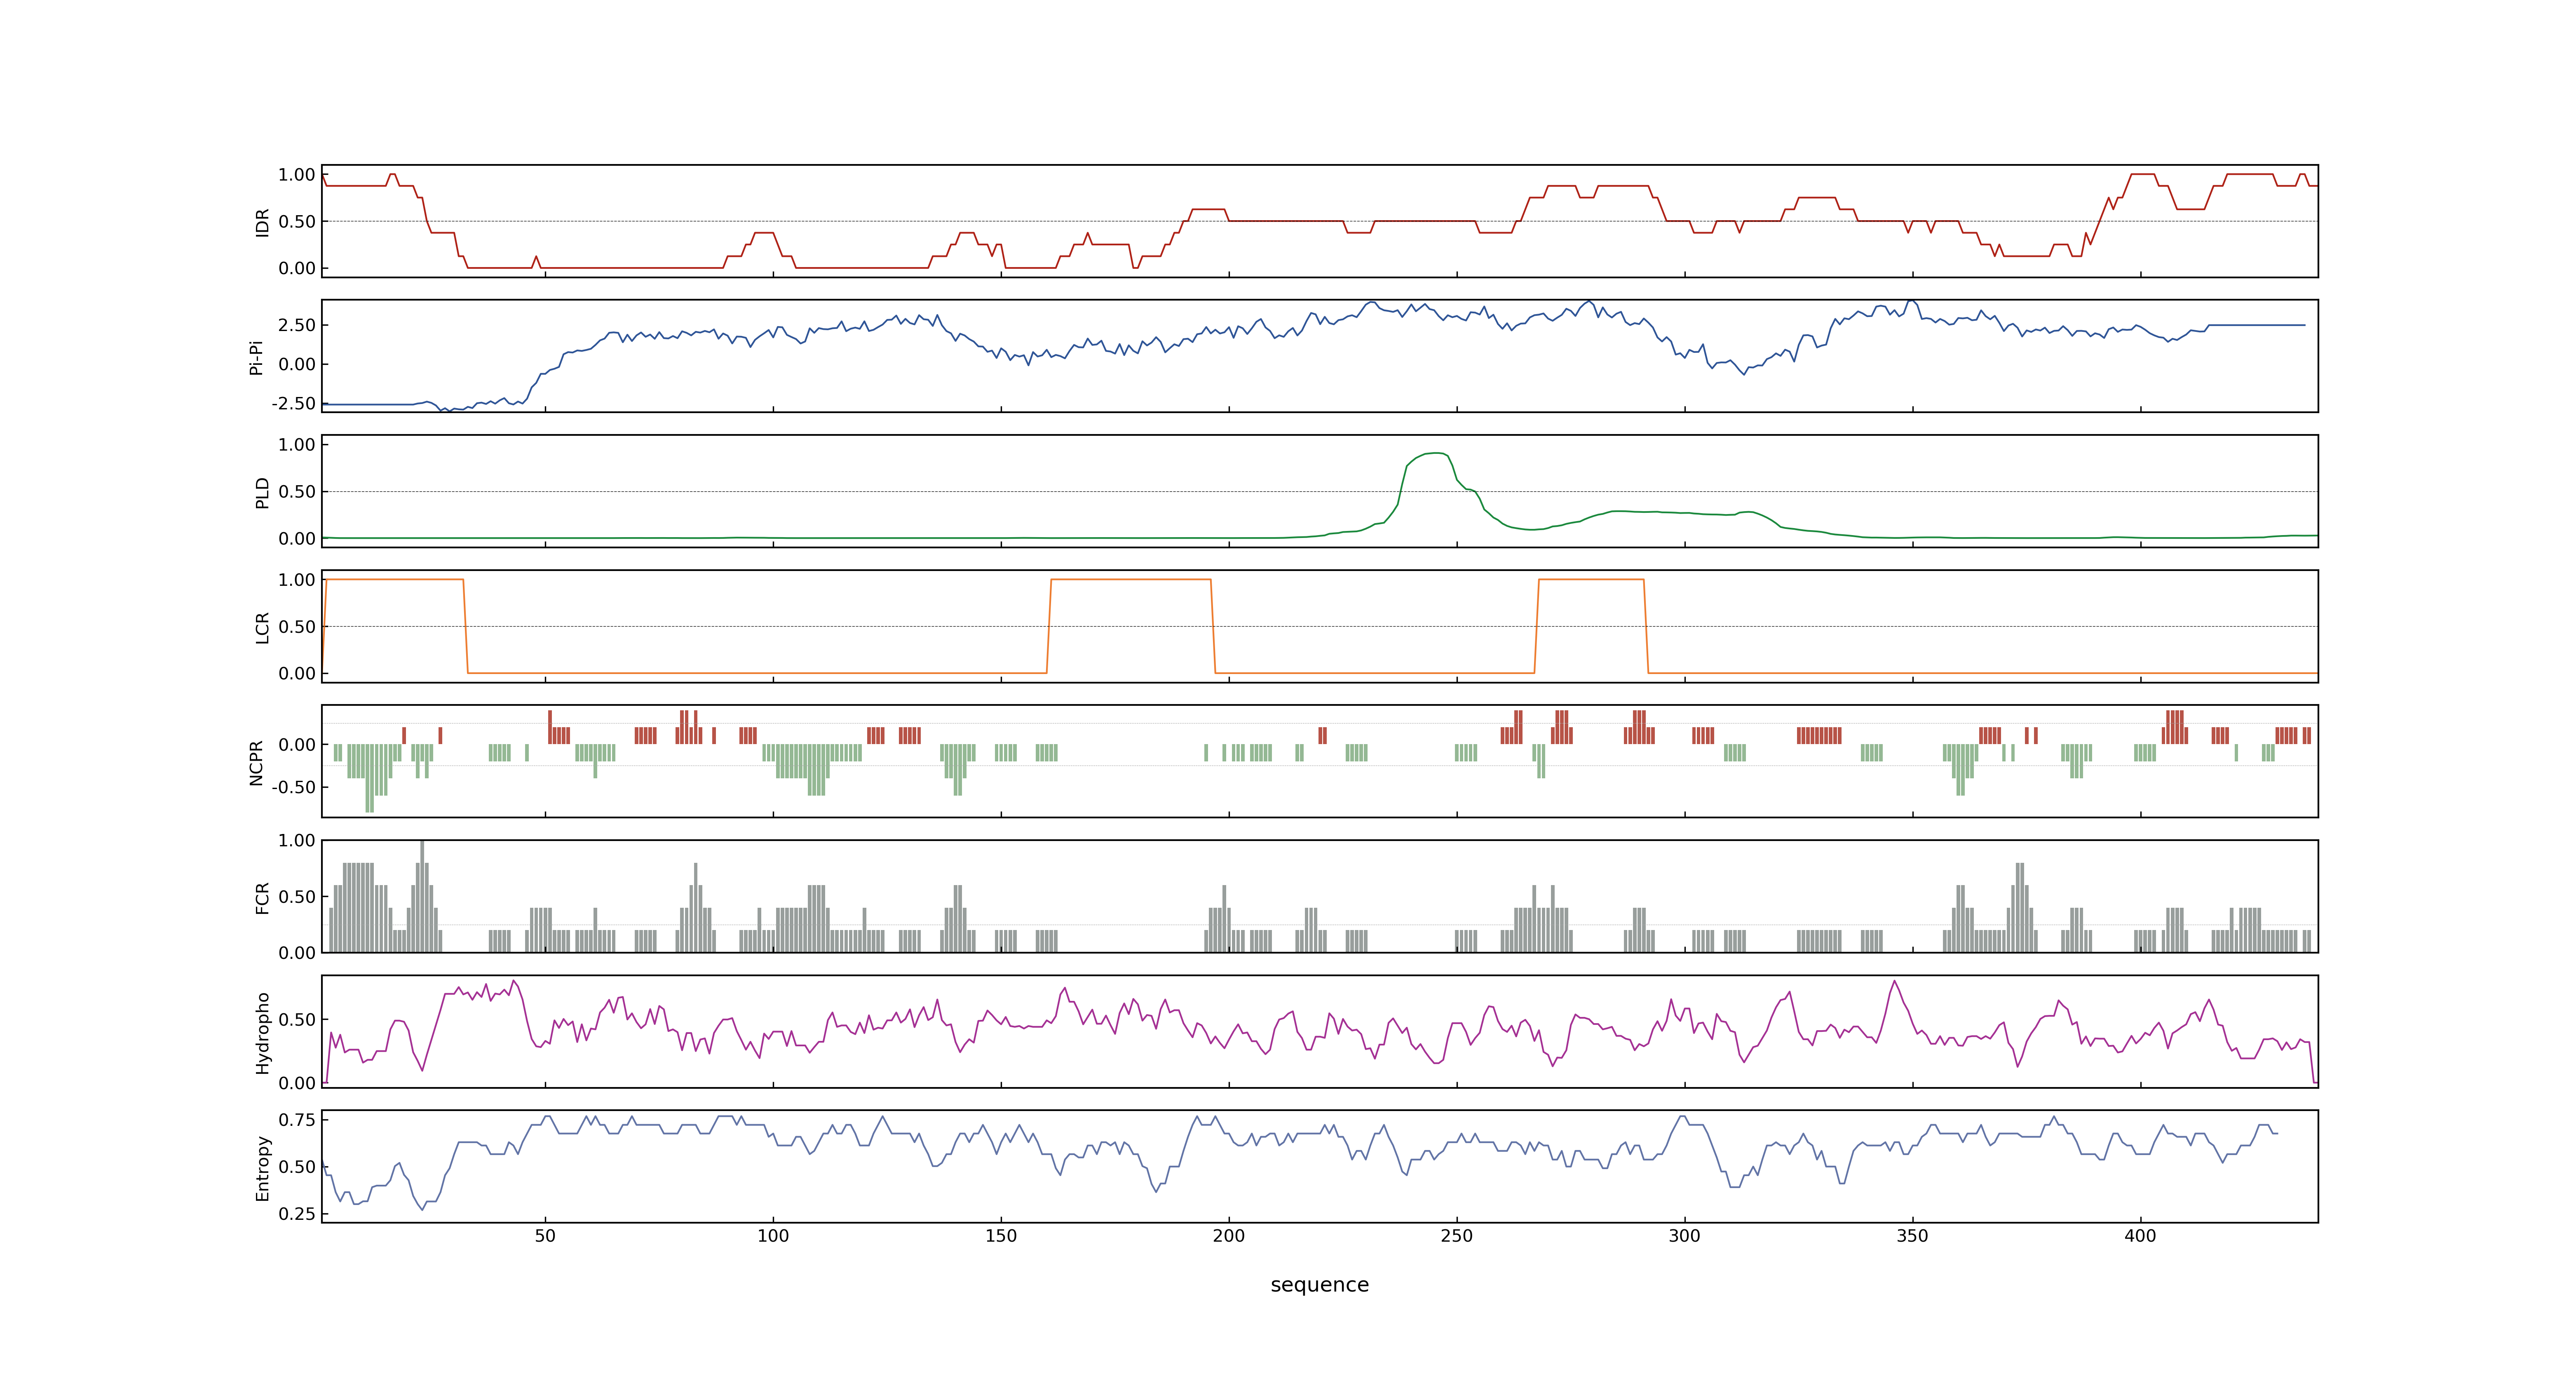Click the middle LCR plateau near 175

click(x=1131, y=579)
